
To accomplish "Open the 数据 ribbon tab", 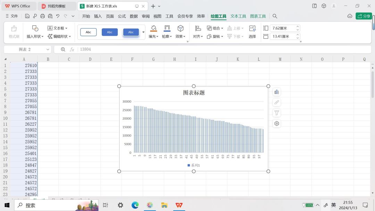I will coord(134,16).
